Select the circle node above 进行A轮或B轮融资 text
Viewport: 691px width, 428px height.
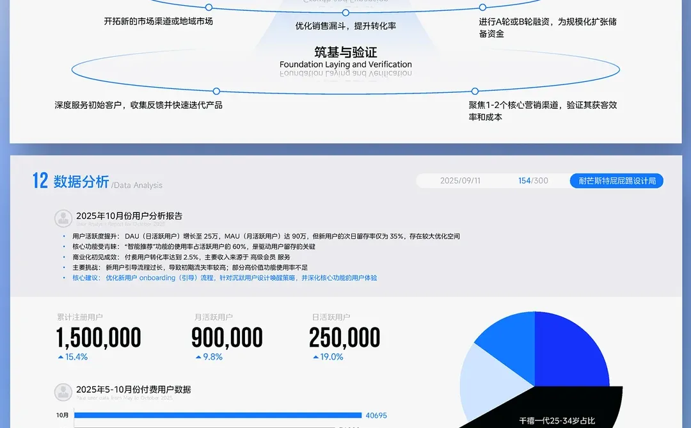[x=482, y=7]
